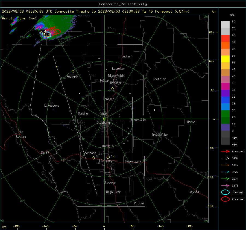The image size is (246, 230).
Task: Click the Sundre city label
Action: coord(83,113)
